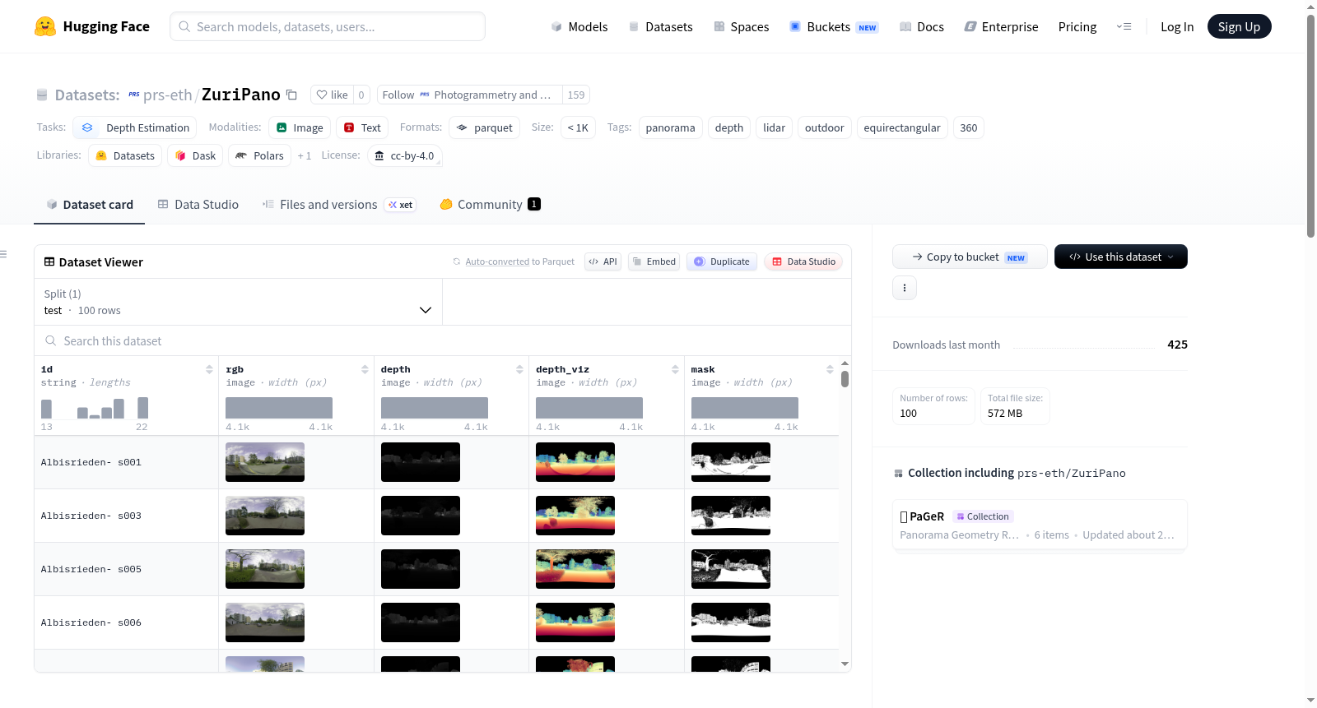Click the Embed button
Image resolution: width=1317 pixels, height=708 pixels.
[x=654, y=261]
